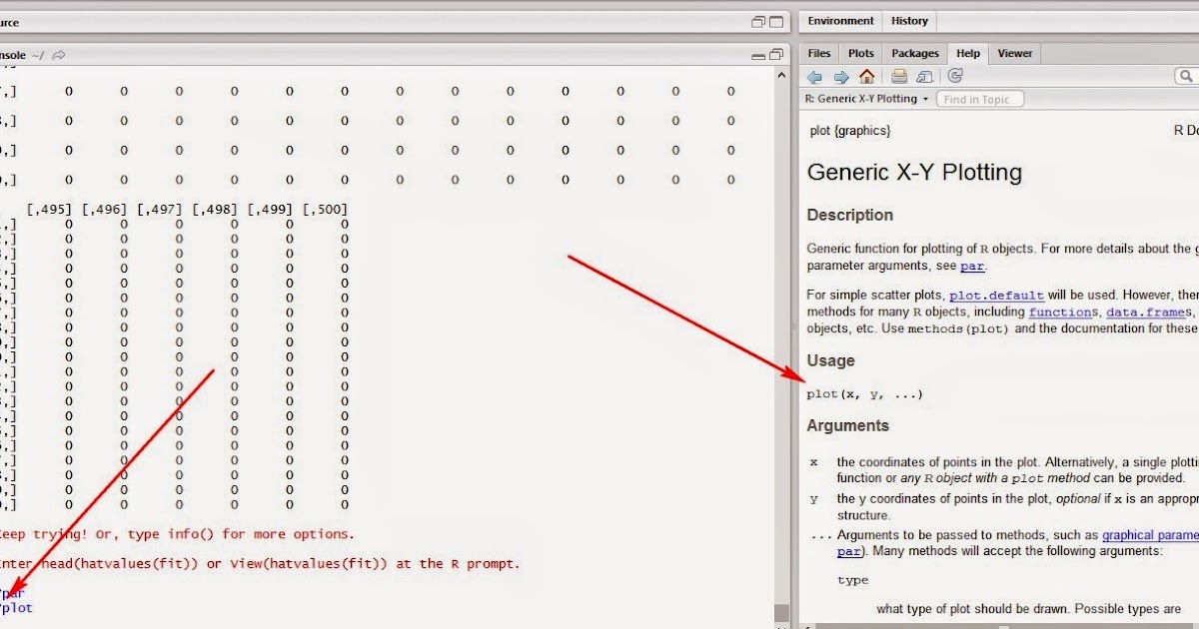
Task: Print the current help topic
Action: point(897,76)
